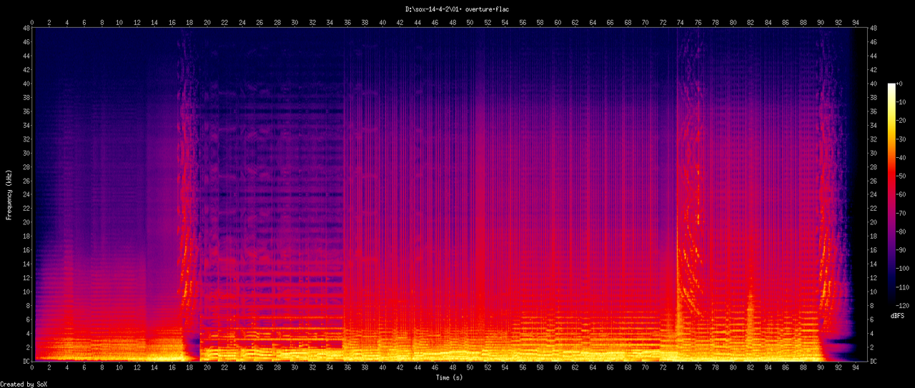The image size is (915, 388).
Task: Click '6' on the right frequency axis
Action: [872, 319]
